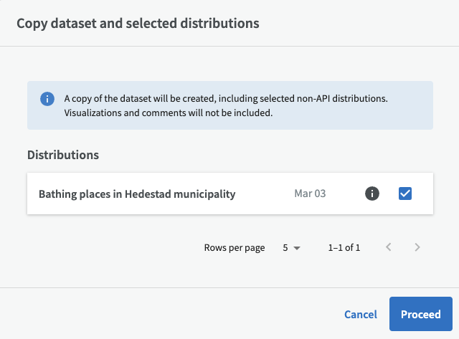Go to next page with right chevron
The width and height of the screenshot is (459, 339).
(417, 247)
